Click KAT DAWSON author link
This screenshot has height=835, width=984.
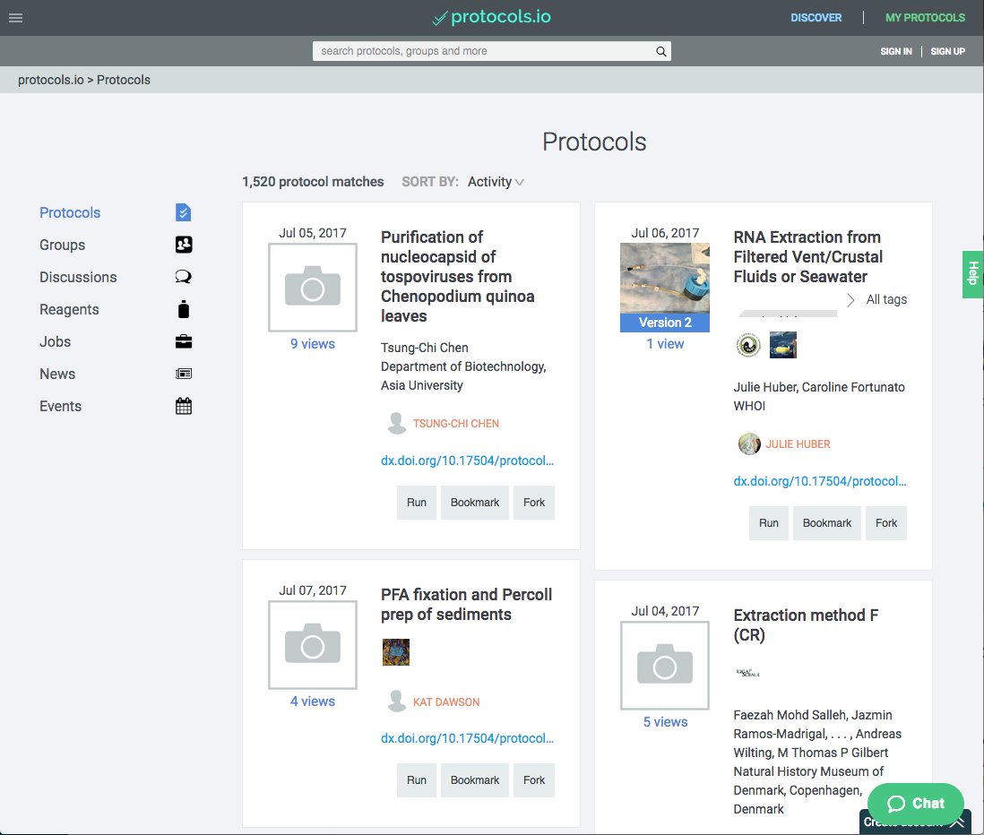(x=446, y=702)
